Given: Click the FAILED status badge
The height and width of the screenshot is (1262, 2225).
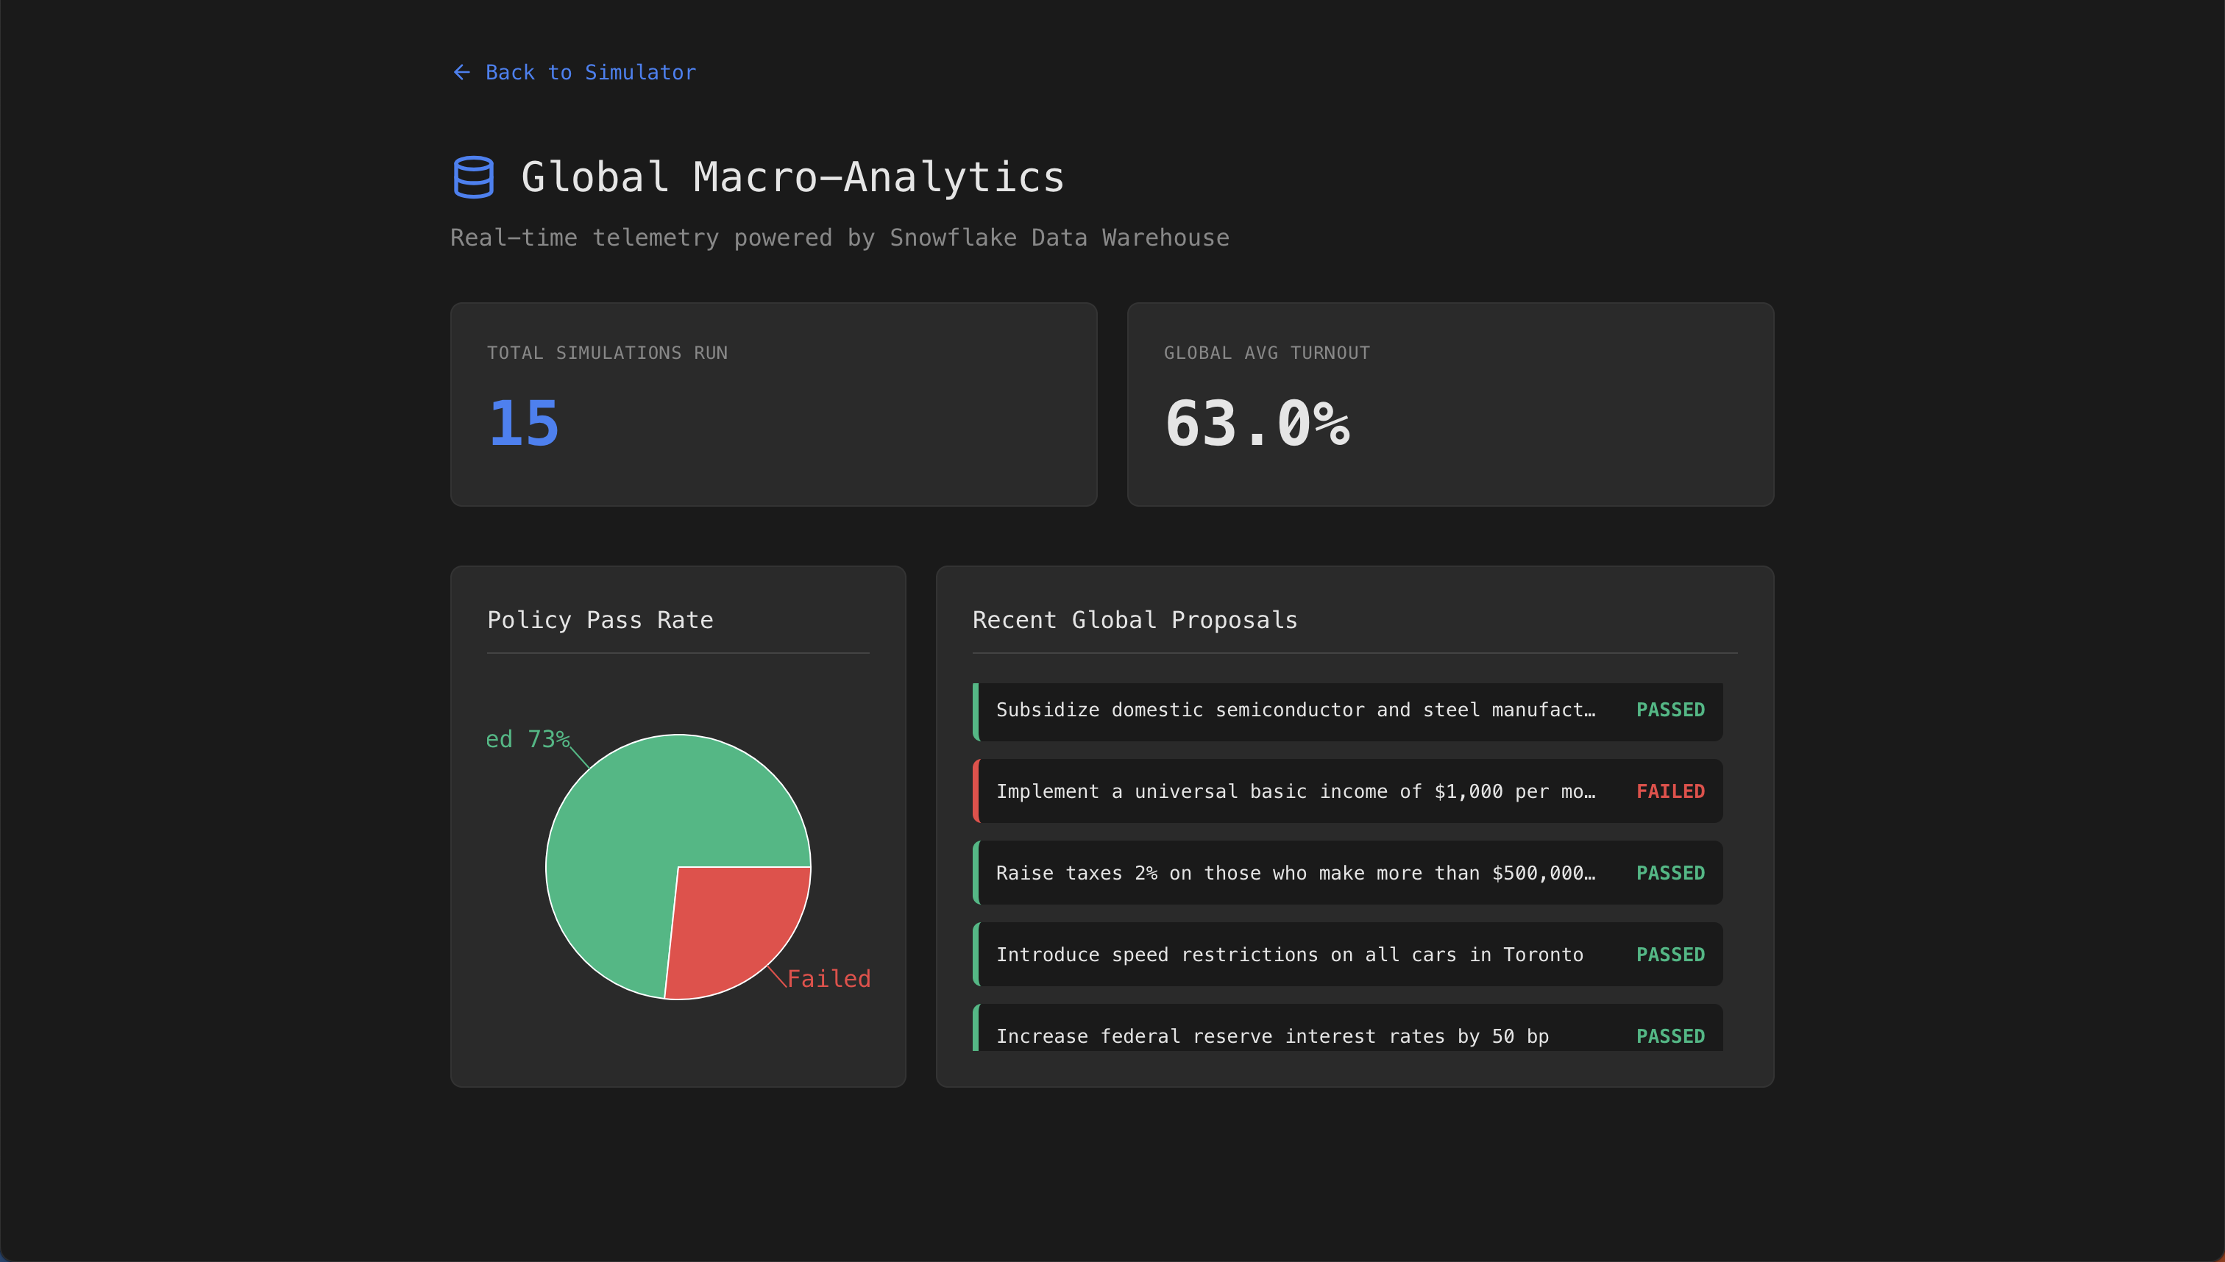Looking at the screenshot, I should pos(1670,791).
